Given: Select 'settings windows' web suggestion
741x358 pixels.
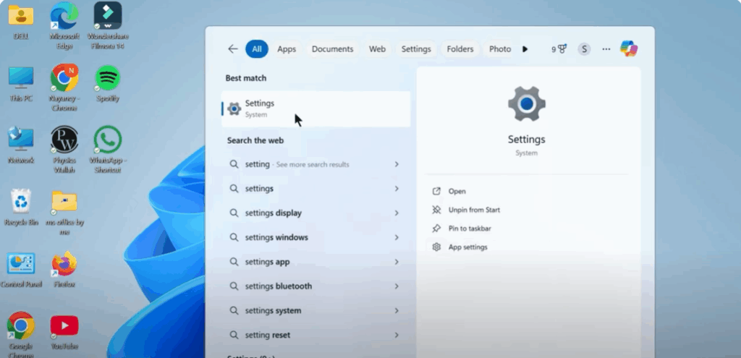Looking at the screenshot, I should 316,237.
